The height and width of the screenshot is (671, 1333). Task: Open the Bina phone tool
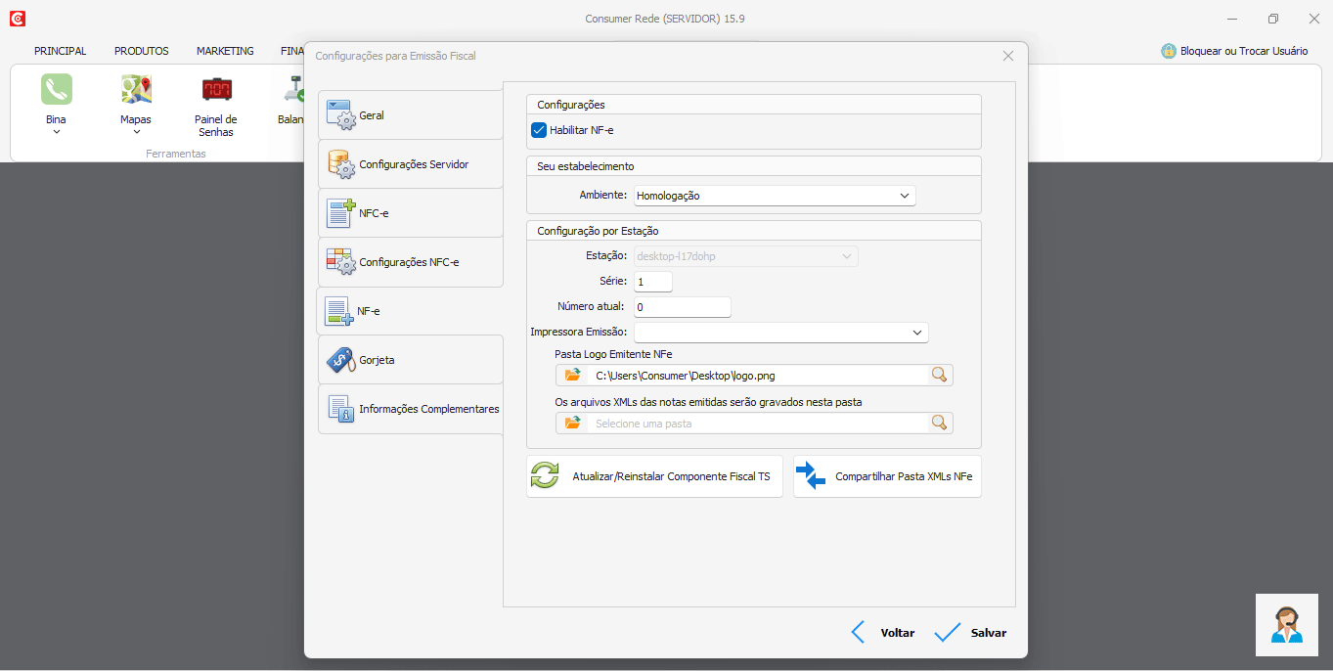56,90
